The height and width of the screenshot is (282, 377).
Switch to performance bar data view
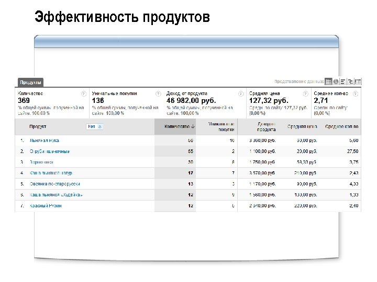point(343,81)
